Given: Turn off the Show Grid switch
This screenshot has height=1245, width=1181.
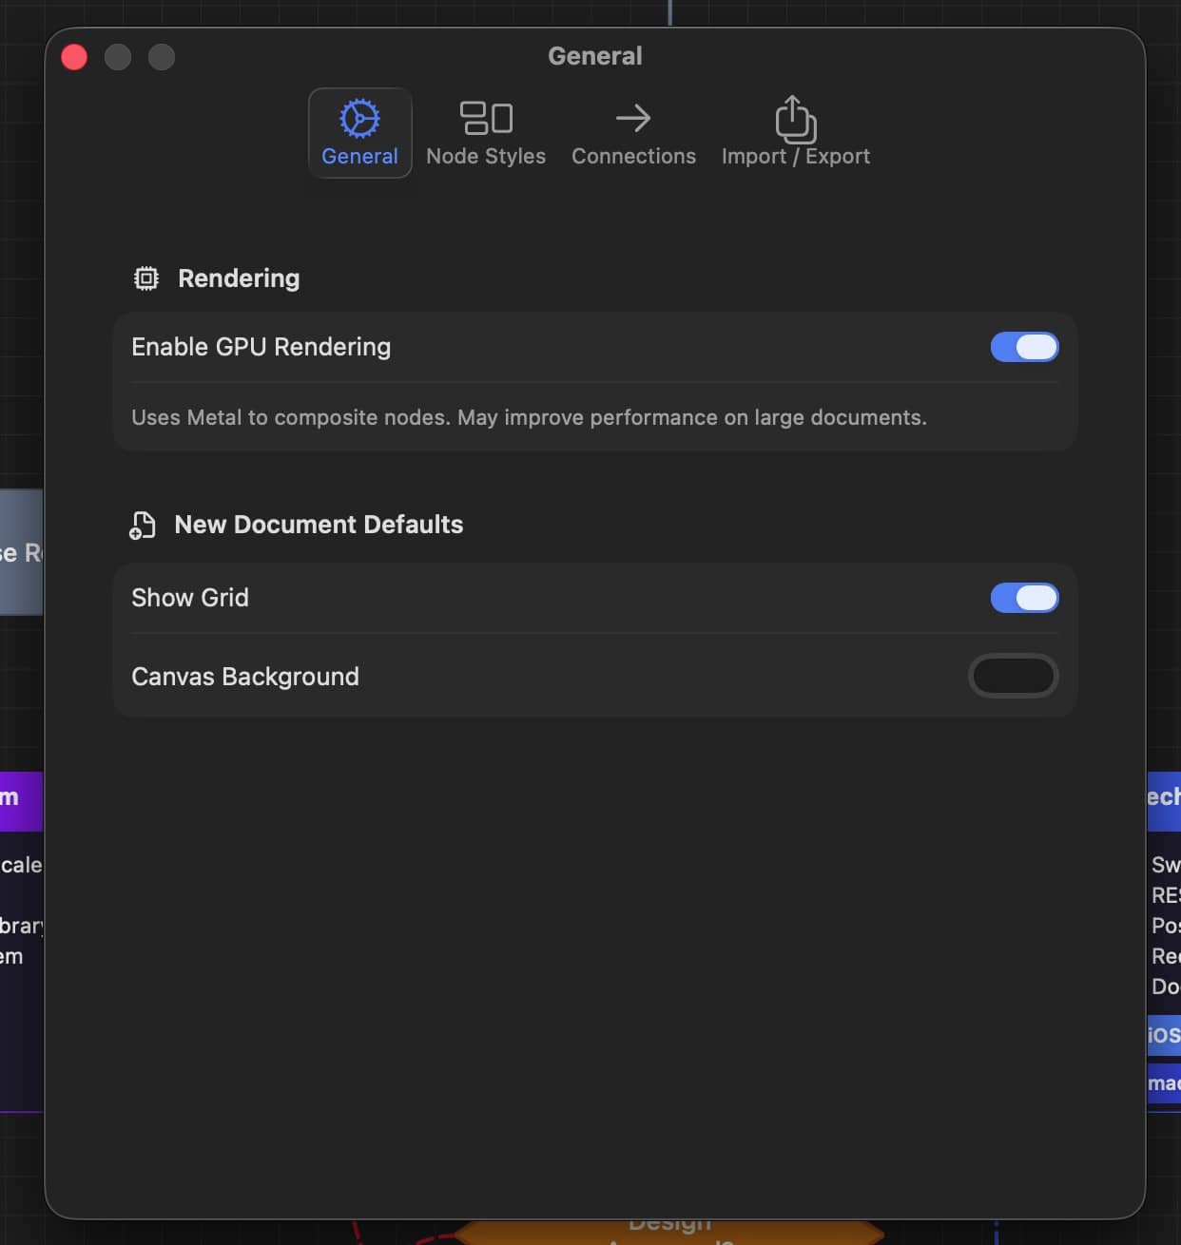Looking at the screenshot, I should tap(1024, 598).
